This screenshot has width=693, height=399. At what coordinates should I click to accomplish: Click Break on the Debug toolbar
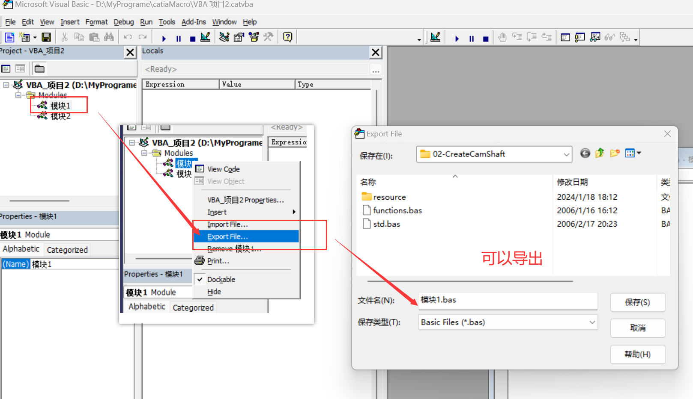coord(472,38)
